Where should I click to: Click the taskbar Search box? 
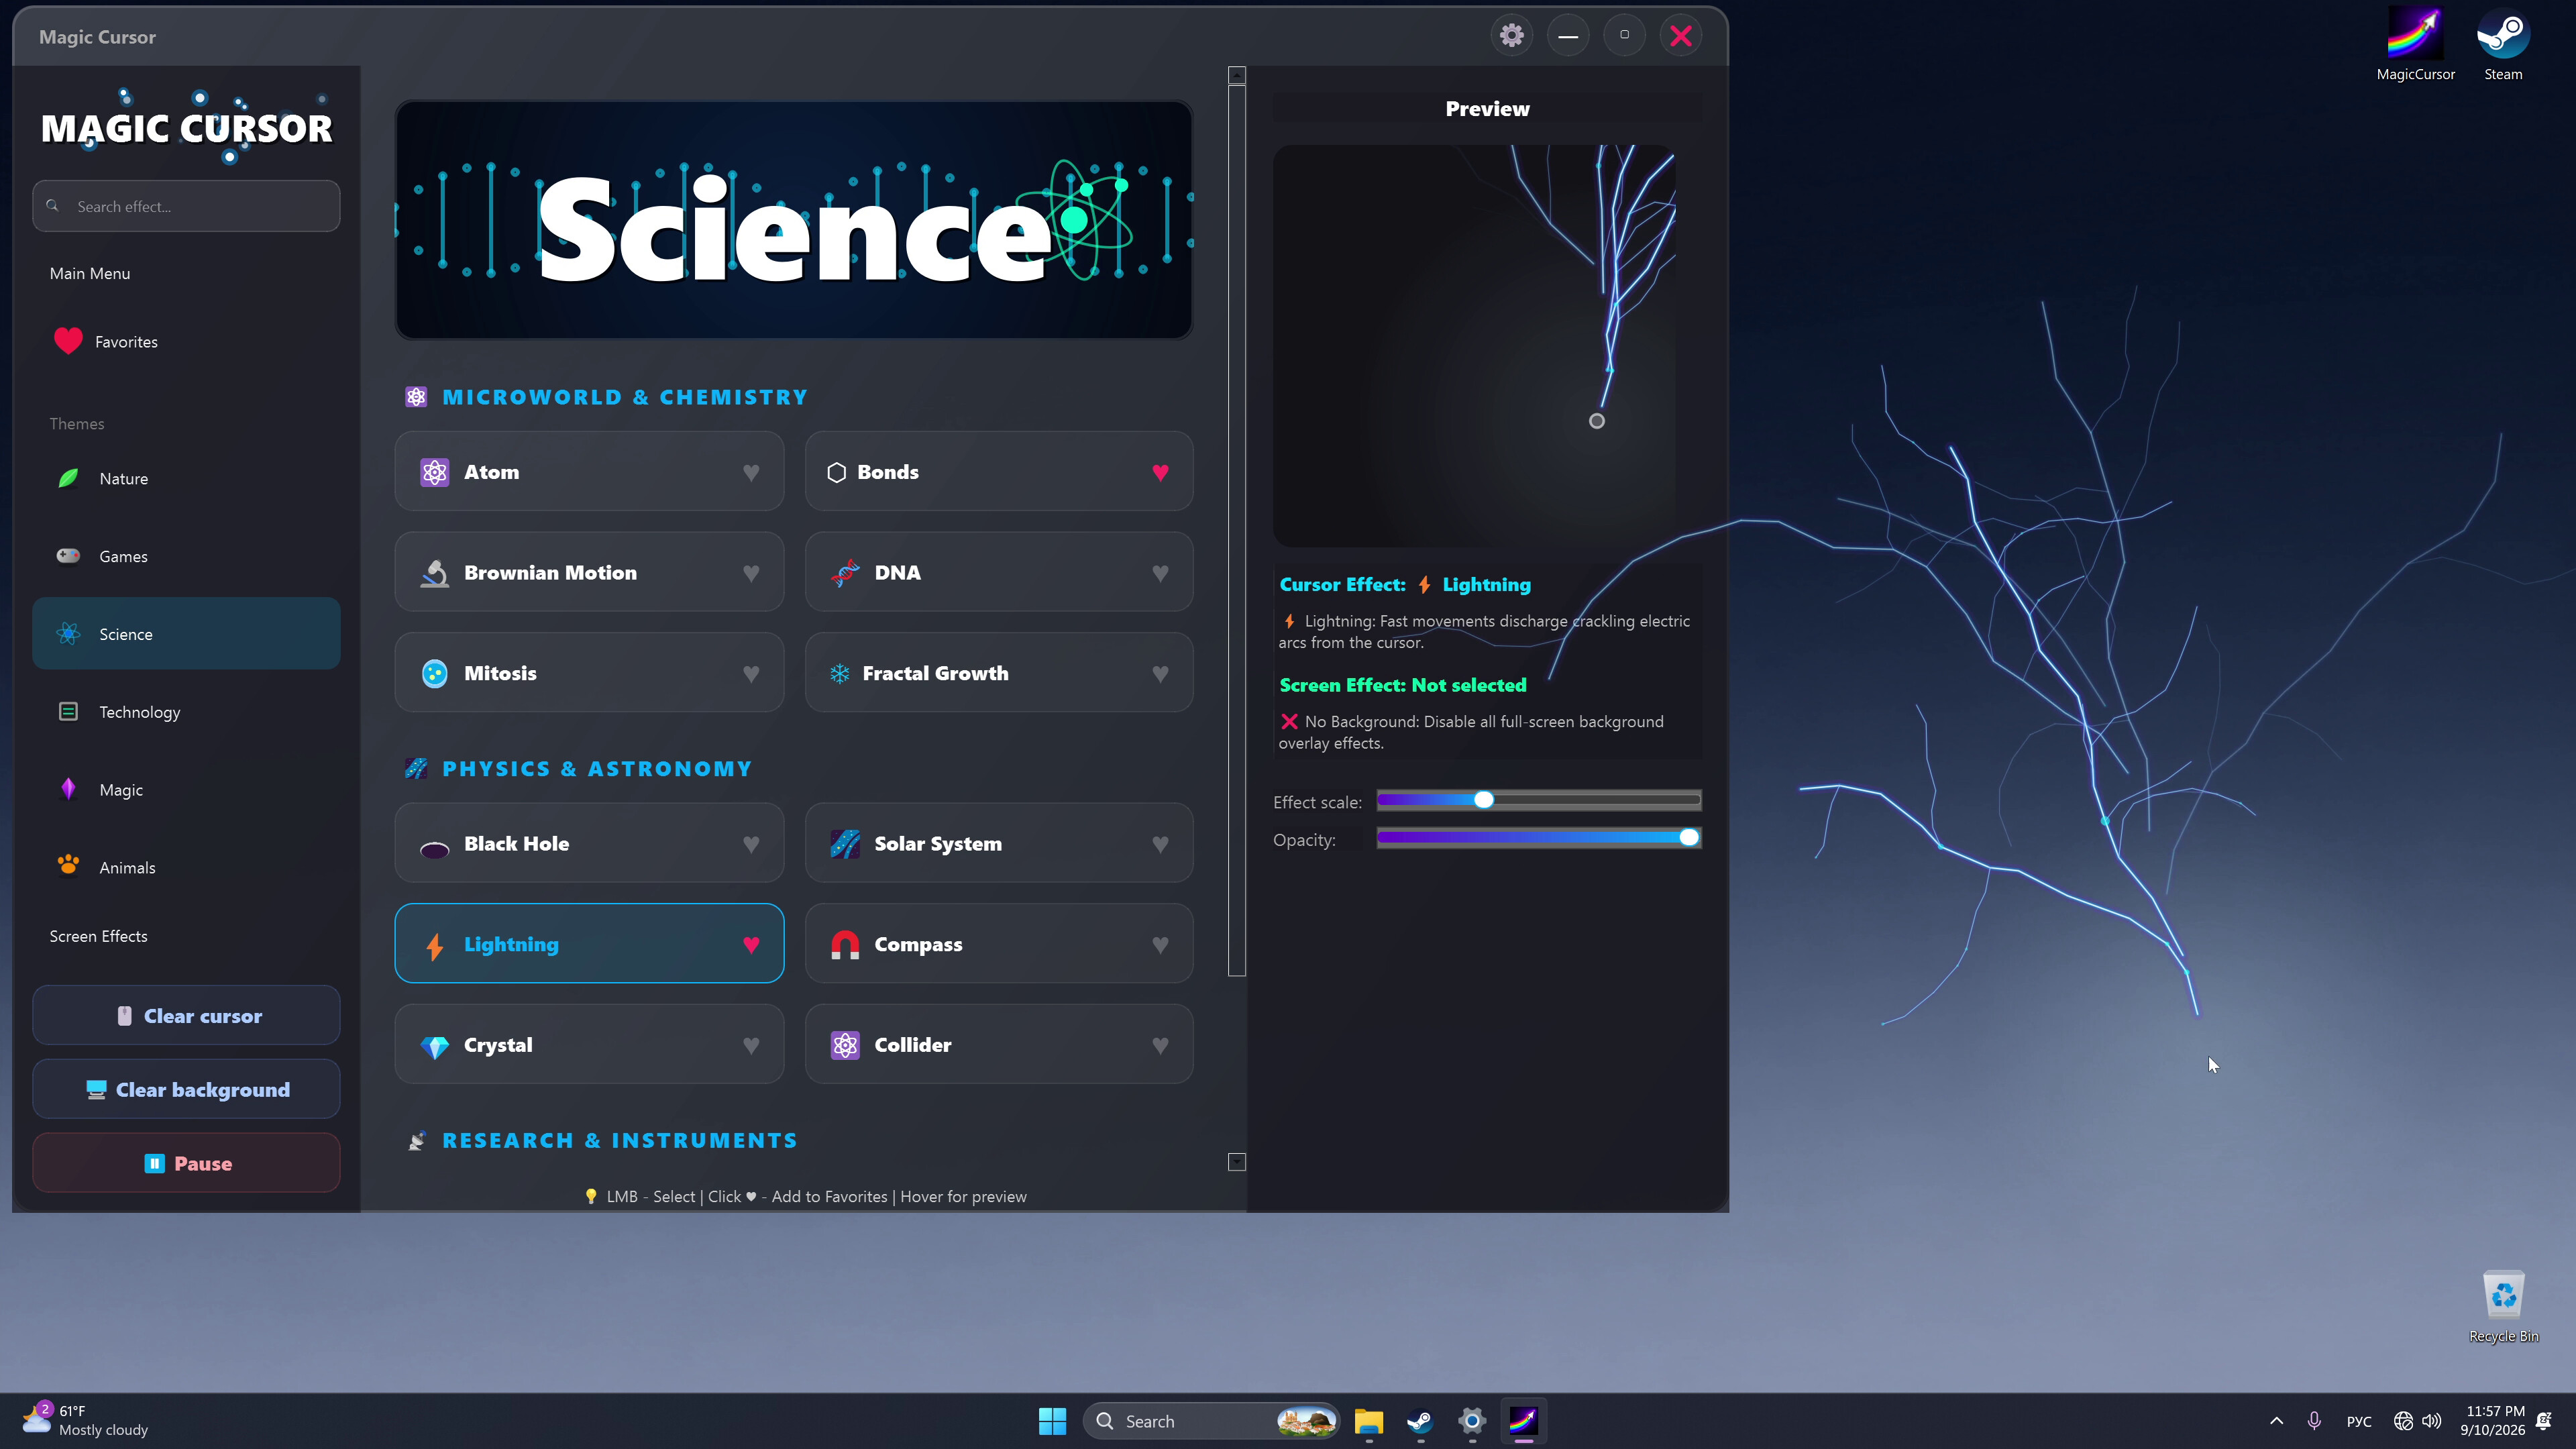coord(1211,1421)
